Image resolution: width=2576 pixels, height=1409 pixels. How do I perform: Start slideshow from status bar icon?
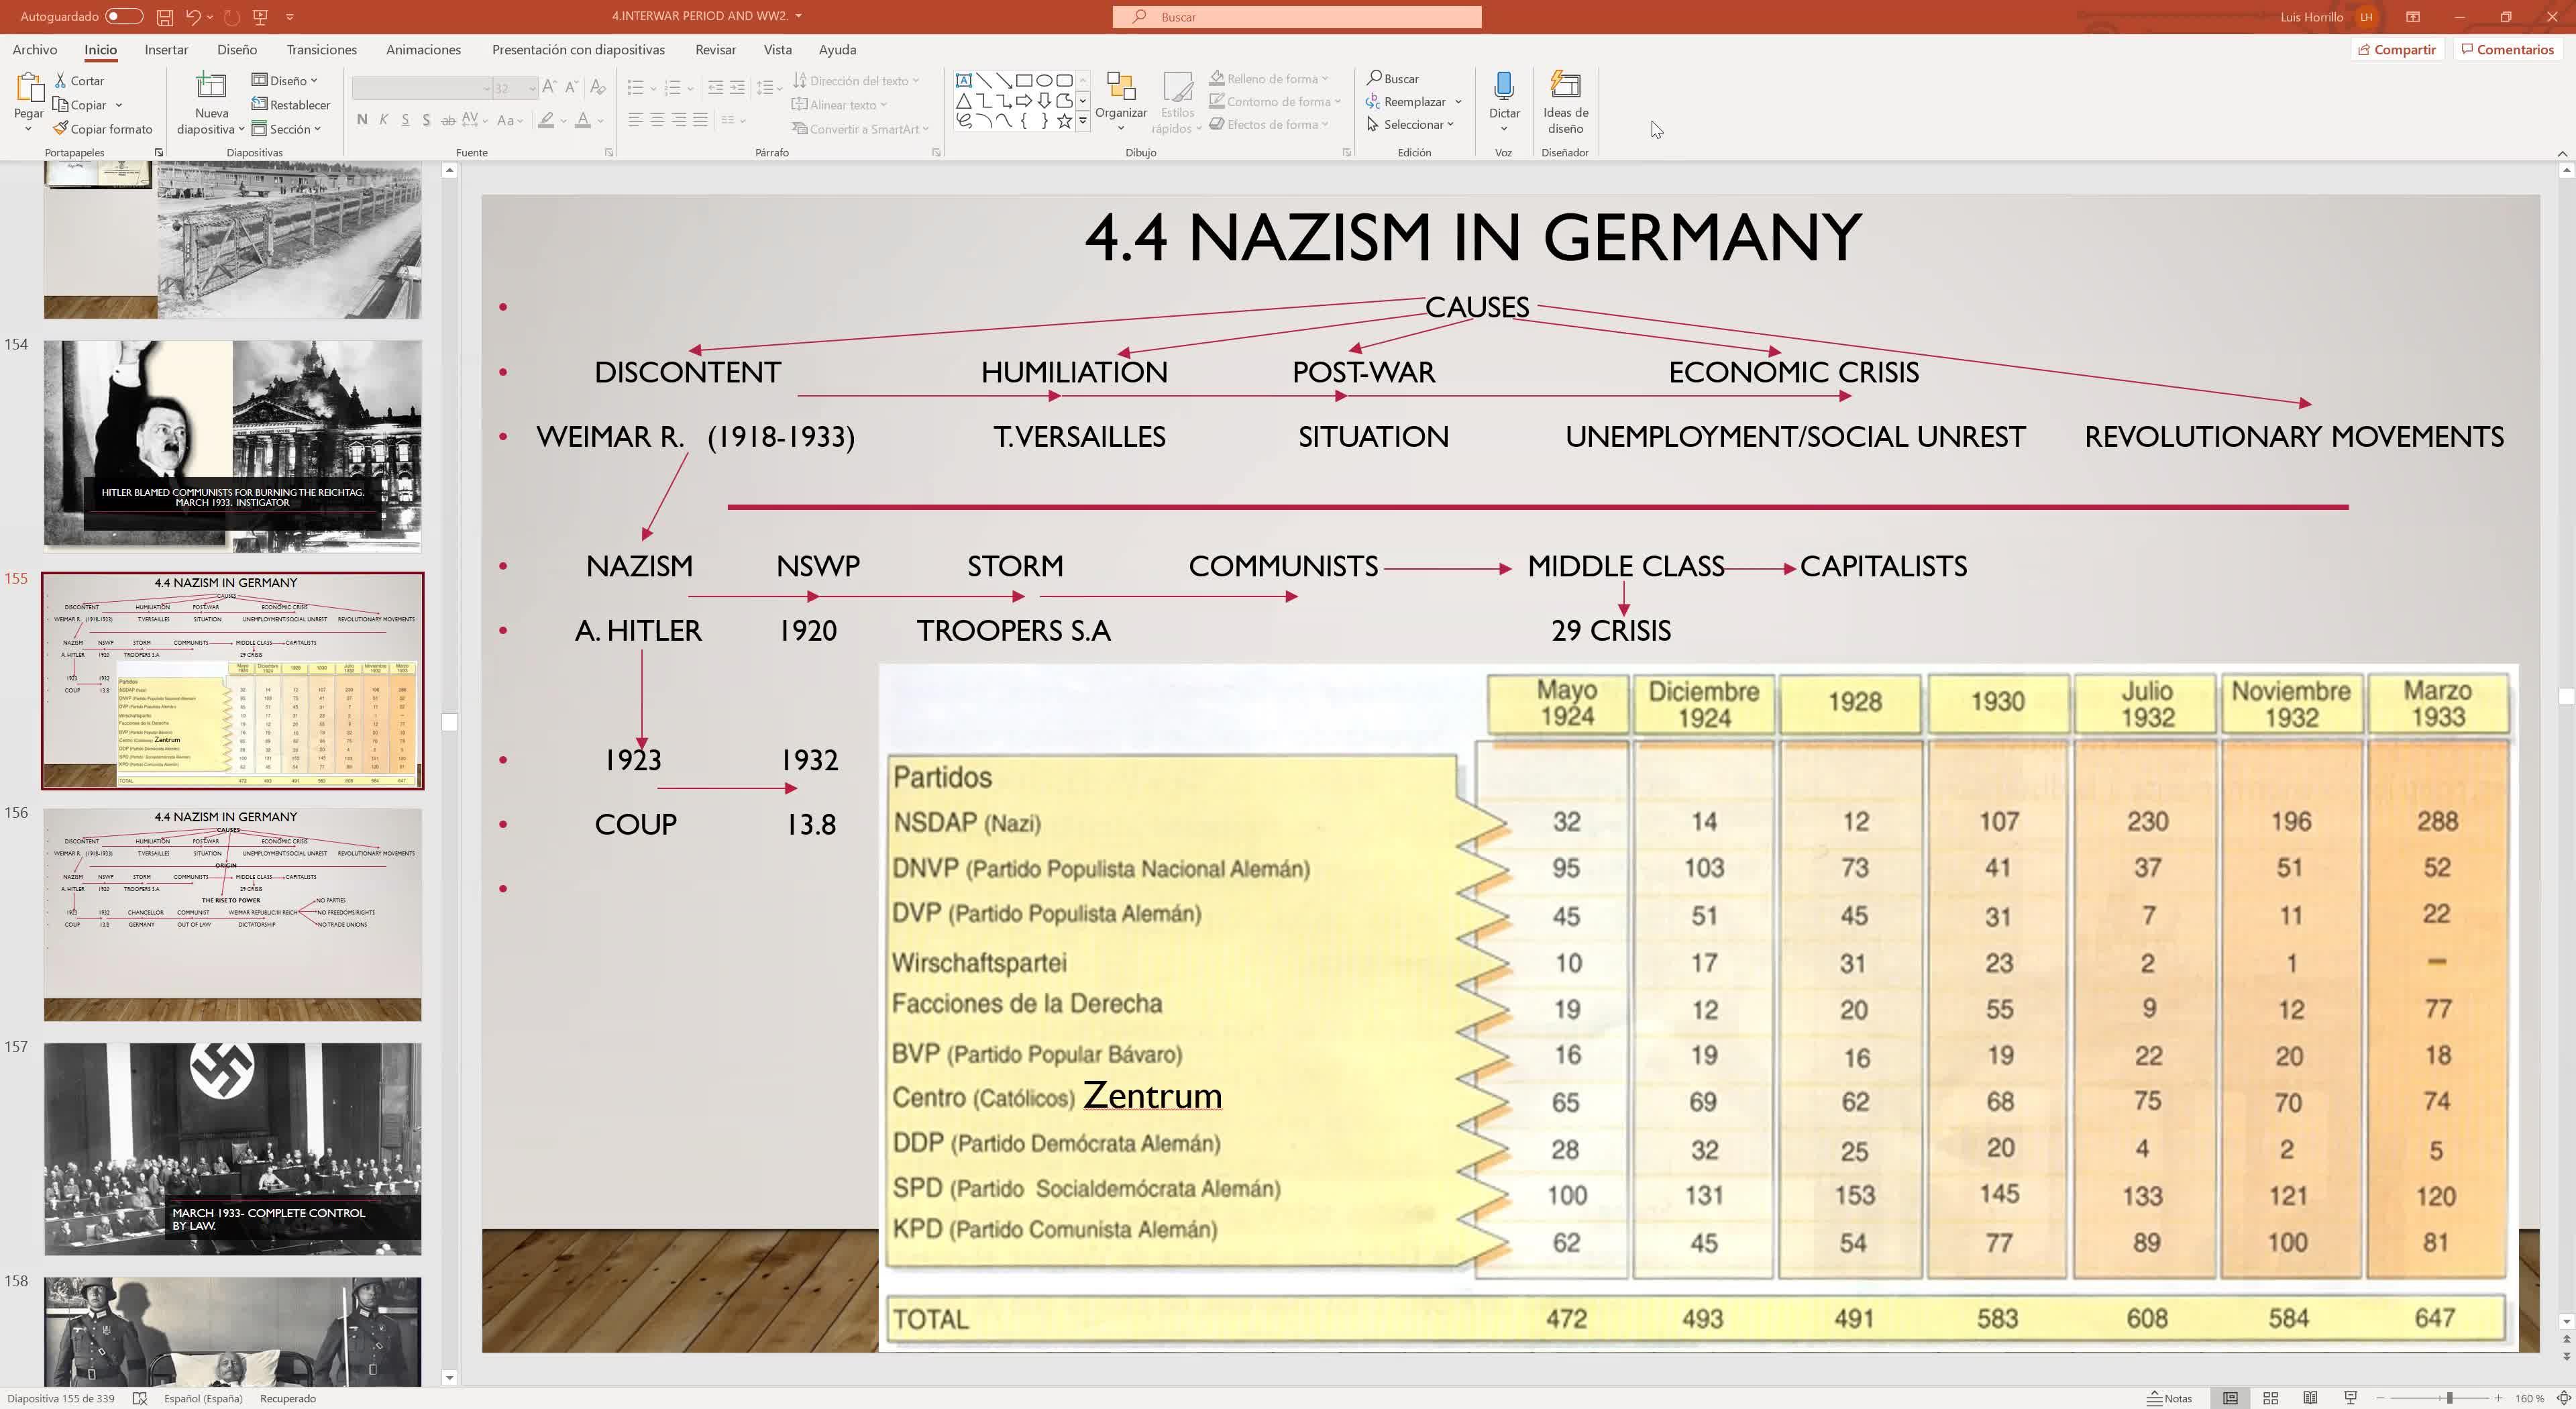2350,1398
